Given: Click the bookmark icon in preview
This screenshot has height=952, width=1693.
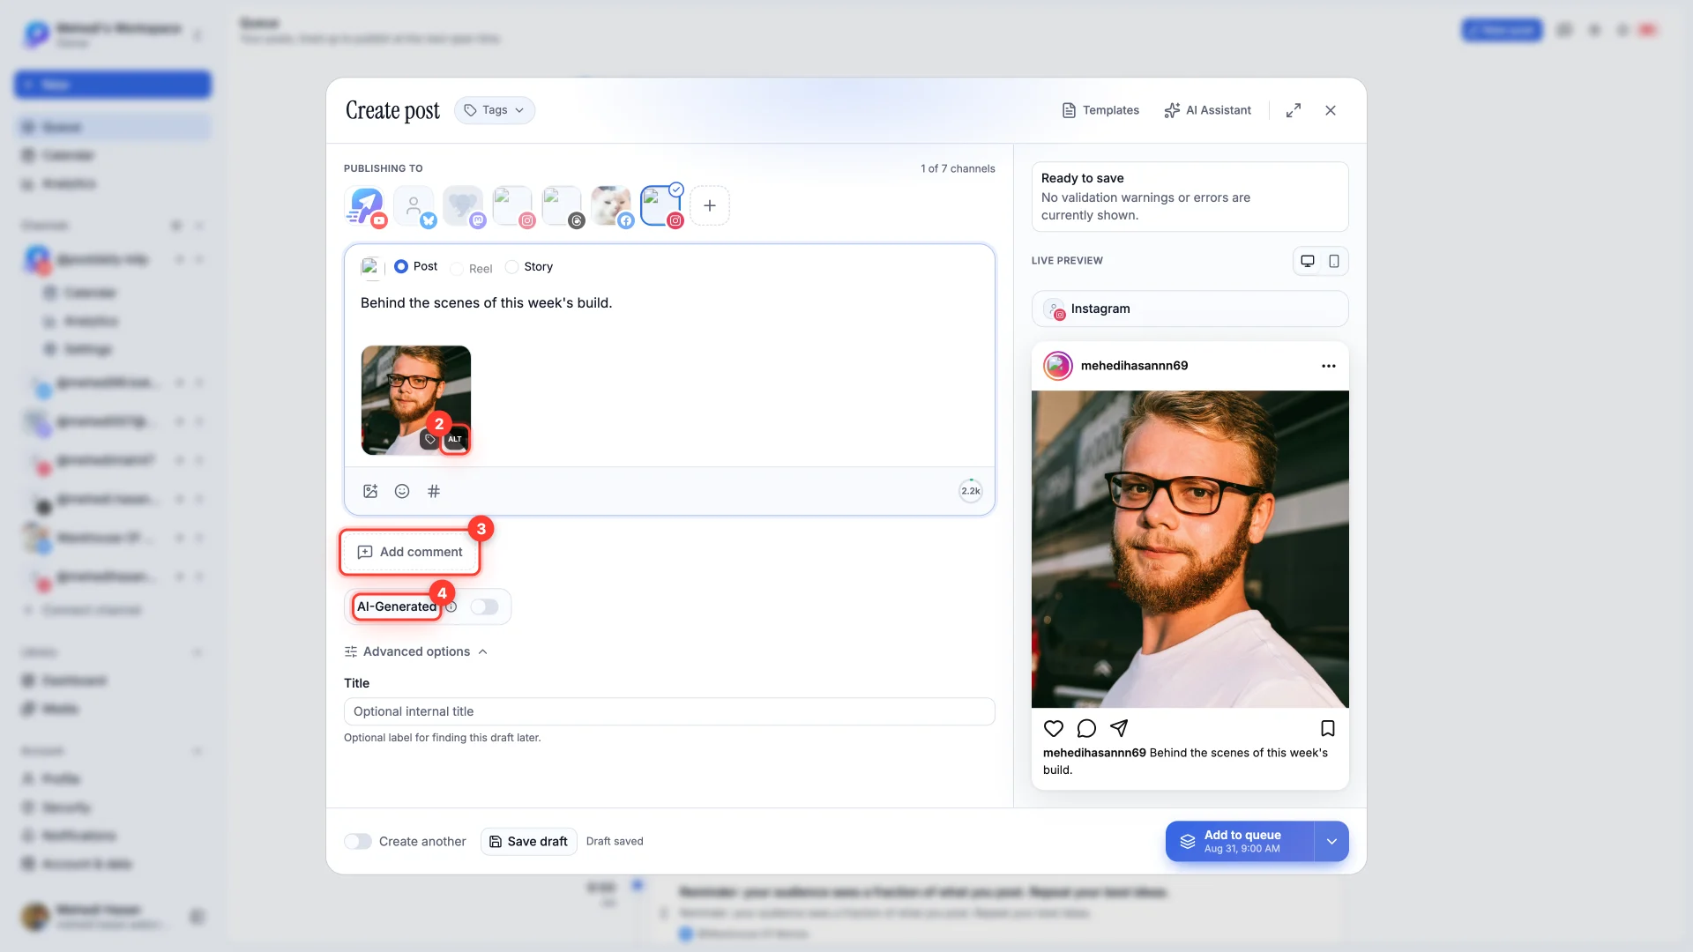Looking at the screenshot, I should coord(1328,728).
